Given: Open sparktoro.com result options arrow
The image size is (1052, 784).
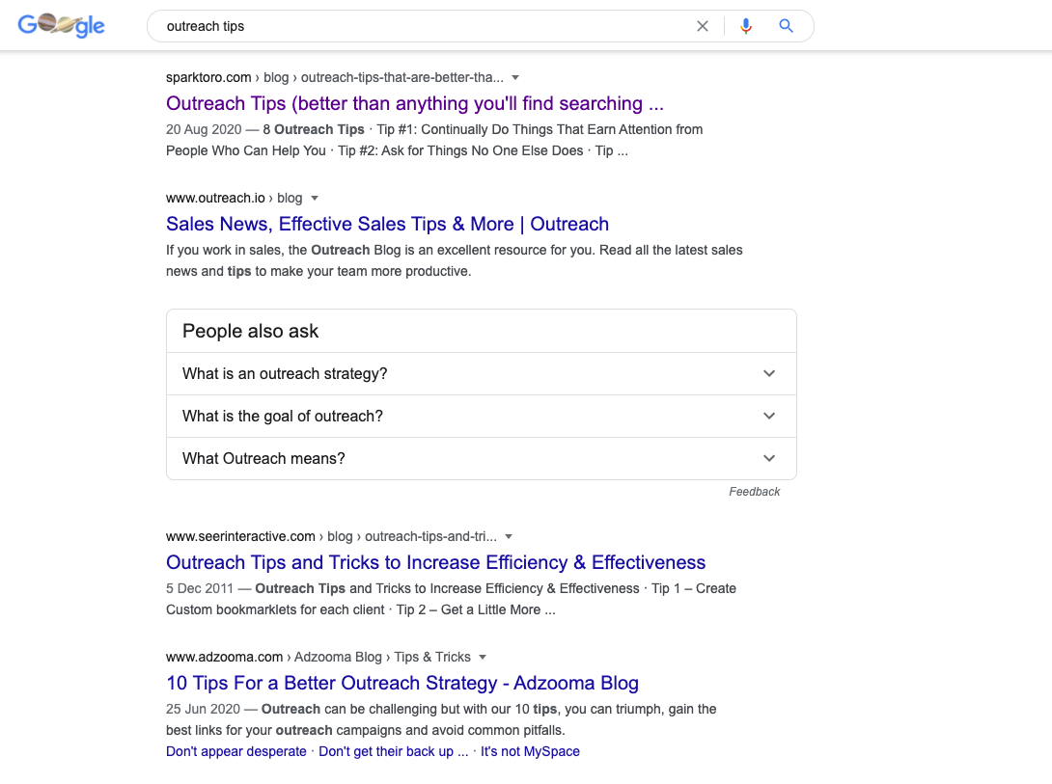Looking at the screenshot, I should (515, 78).
